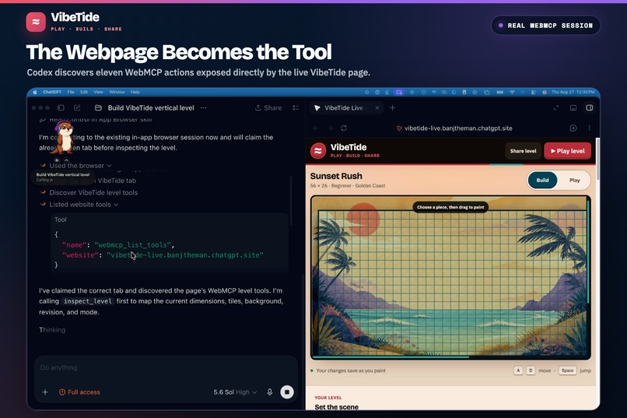
Task: Click the plus attach icon in composer
Action: click(45, 392)
